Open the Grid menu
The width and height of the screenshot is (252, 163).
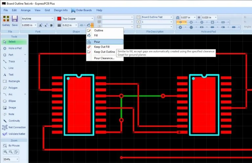click(x=47, y=10)
